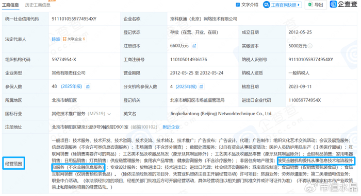This screenshot has width=361, height=196.
Task: Open the 附近企业 nearby companies link
Action: (x=171, y=127)
